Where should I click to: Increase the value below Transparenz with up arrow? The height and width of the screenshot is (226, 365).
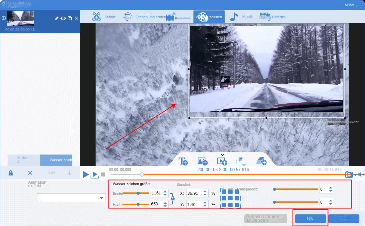pyautogui.click(x=330, y=201)
